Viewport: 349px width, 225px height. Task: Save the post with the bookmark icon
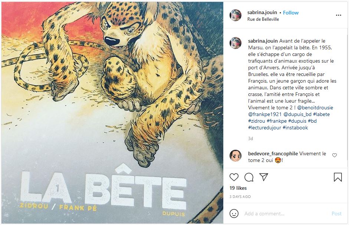(338, 177)
